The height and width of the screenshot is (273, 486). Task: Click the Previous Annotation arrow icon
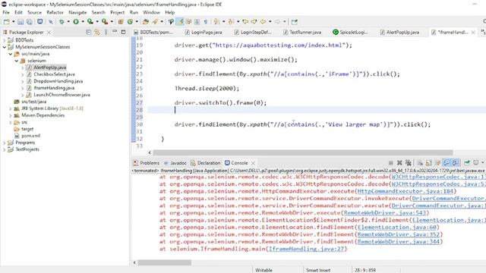[230, 22]
